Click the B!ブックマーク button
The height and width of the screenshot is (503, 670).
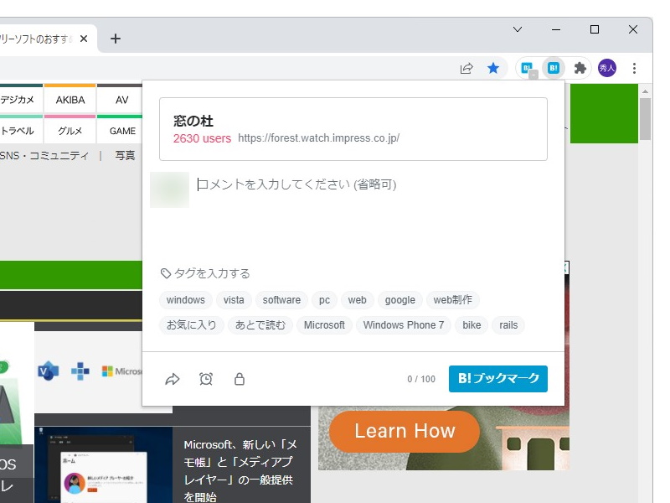click(498, 379)
